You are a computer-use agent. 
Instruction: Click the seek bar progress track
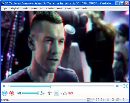click(62, 86)
